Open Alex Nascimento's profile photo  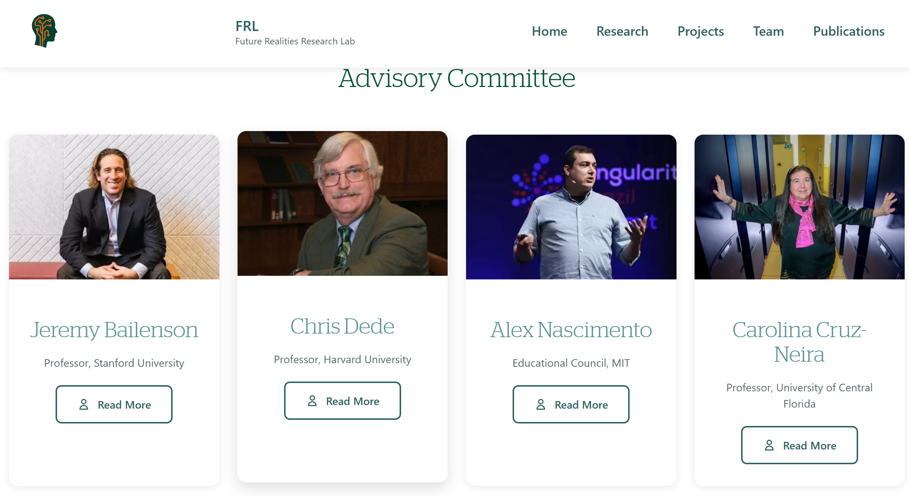571,206
